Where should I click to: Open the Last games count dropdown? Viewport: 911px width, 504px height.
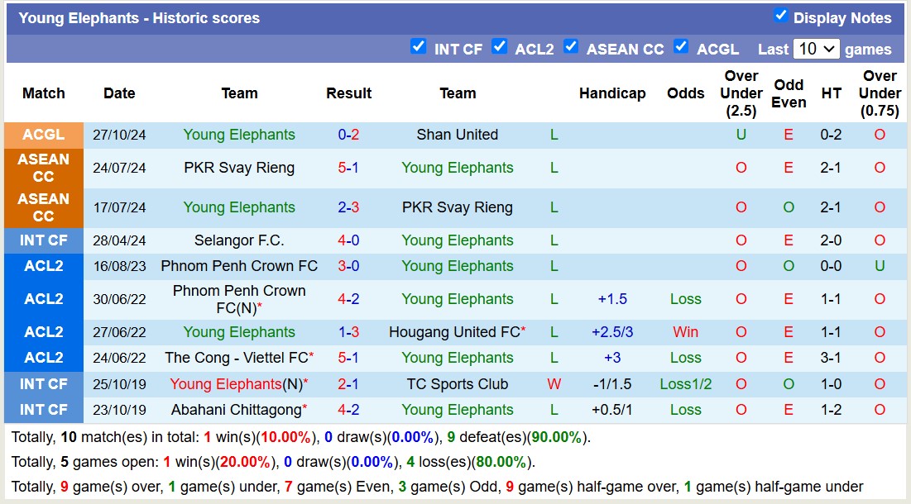click(x=815, y=49)
